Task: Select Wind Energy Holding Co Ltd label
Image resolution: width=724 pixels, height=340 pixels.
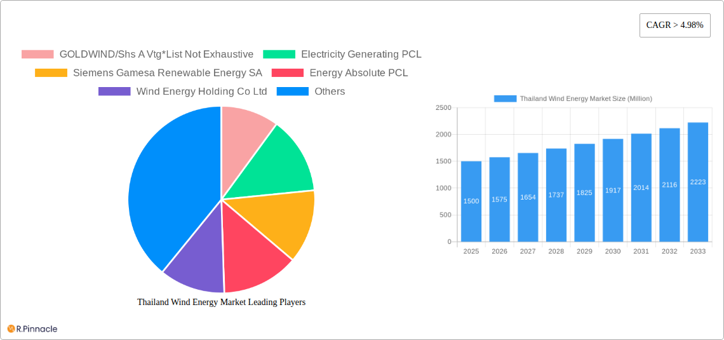Action: [202, 92]
